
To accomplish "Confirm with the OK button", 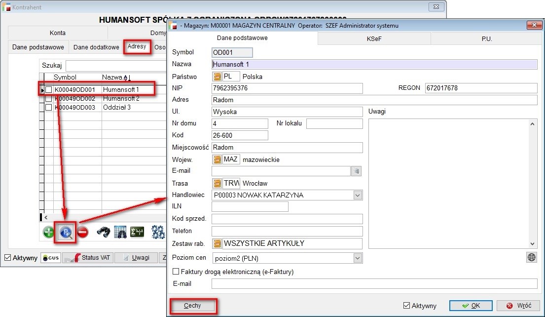I will (x=471, y=306).
